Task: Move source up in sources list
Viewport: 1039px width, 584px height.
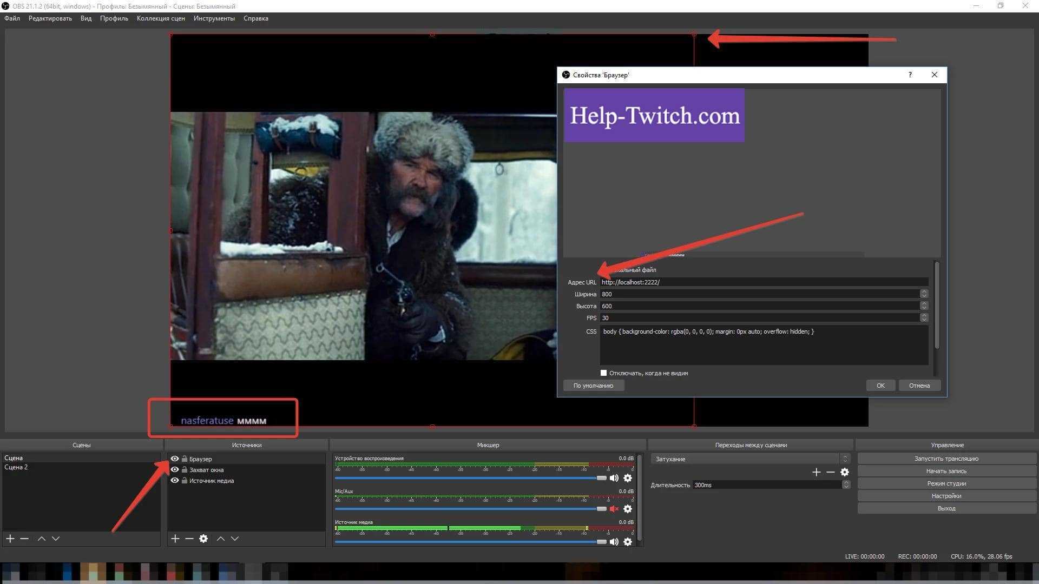Action: 220,539
